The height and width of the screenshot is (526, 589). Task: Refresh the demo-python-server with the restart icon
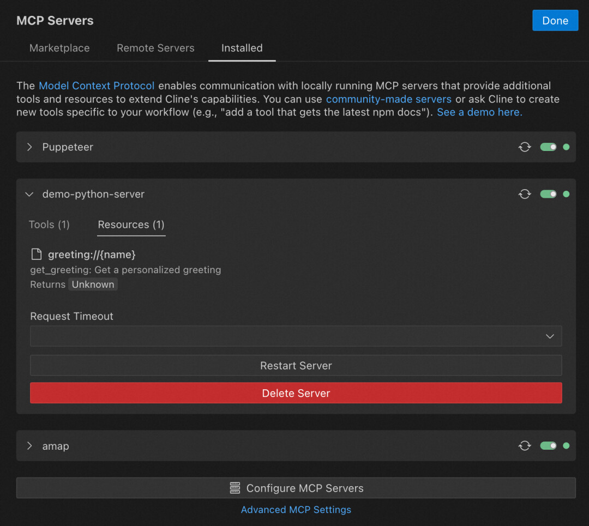pyautogui.click(x=525, y=194)
